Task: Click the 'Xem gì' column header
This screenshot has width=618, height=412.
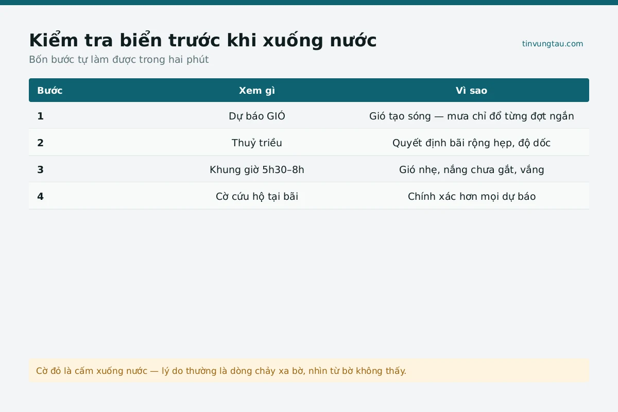Action: 257,91
